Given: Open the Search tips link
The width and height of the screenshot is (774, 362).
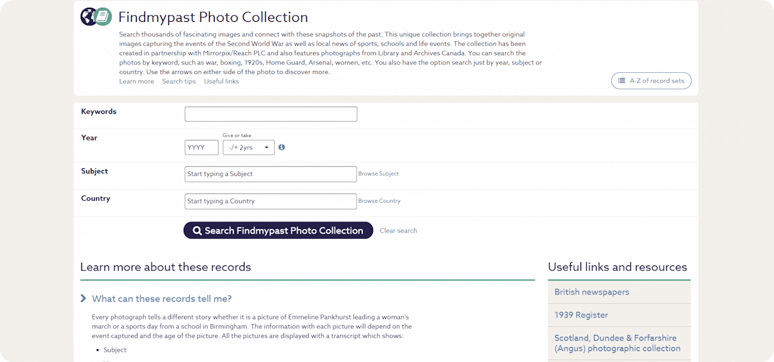Looking at the screenshot, I should point(179,82).
